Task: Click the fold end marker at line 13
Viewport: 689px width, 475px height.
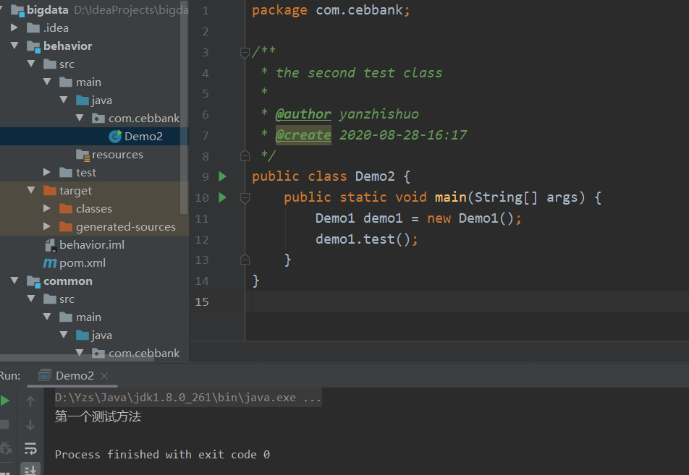Action: point(245,260)
